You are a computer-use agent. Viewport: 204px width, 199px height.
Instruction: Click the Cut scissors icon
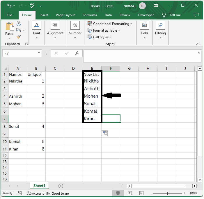[19, 24]
